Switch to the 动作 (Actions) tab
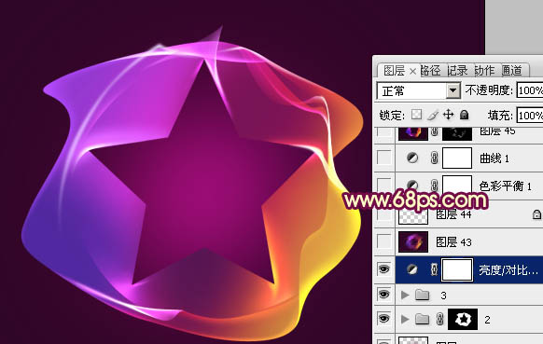The image size is (543, 344). click(x=484, y=71)
